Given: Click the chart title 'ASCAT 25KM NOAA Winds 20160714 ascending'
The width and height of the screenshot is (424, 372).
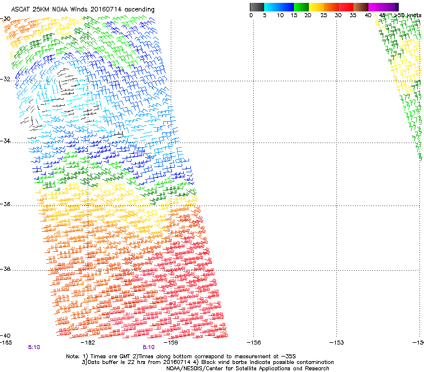Looking at the screenshot, I should point(83,10).
